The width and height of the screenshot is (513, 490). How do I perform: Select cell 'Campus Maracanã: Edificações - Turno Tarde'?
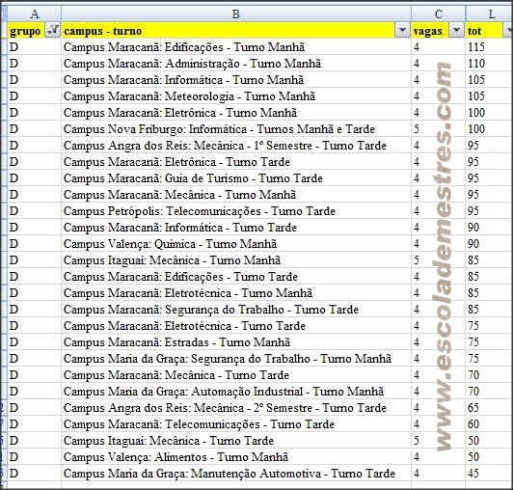coord(236,277)
